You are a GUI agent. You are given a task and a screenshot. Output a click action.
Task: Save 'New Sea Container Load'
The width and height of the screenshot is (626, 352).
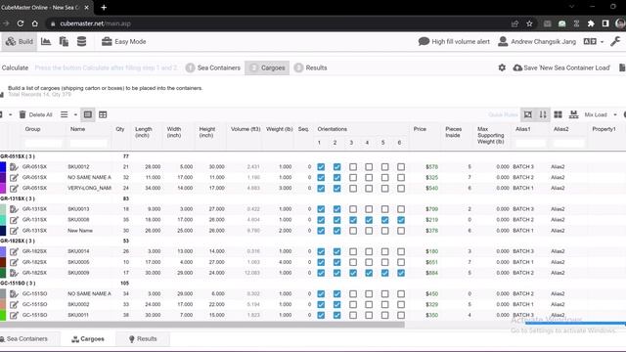561,67
